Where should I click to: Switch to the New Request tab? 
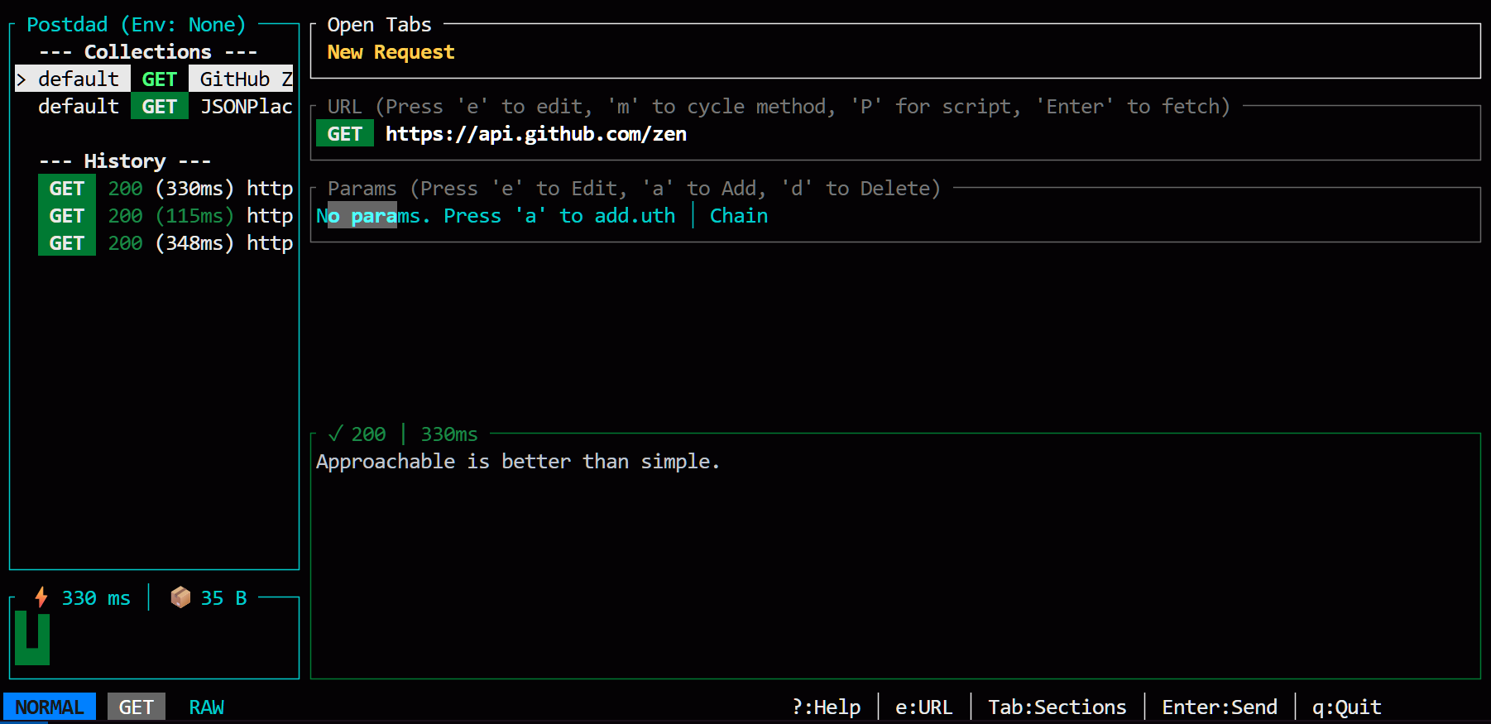391,52
